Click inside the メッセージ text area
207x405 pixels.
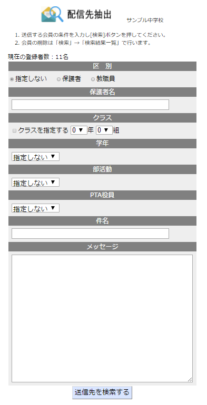tap(102, 318)
